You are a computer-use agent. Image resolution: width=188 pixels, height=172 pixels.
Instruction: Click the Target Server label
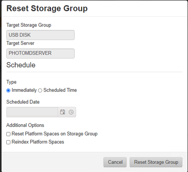coord(20,43)
